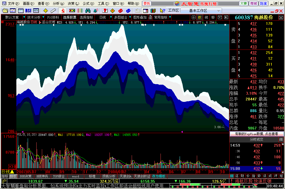The image size is (285, 189).
Task: Click the yellow diamond up-arrow icon
Action: coord(113,11)
